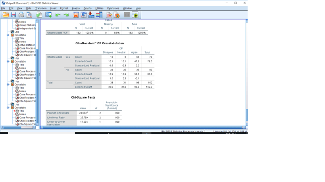Click the expected count cell 47.8
Screen dimensions: 325x182
(x=137, y=61)
